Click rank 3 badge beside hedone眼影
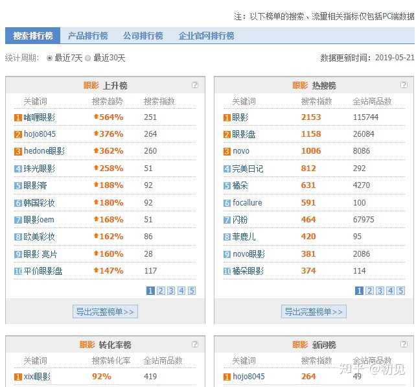 [17, 152]
